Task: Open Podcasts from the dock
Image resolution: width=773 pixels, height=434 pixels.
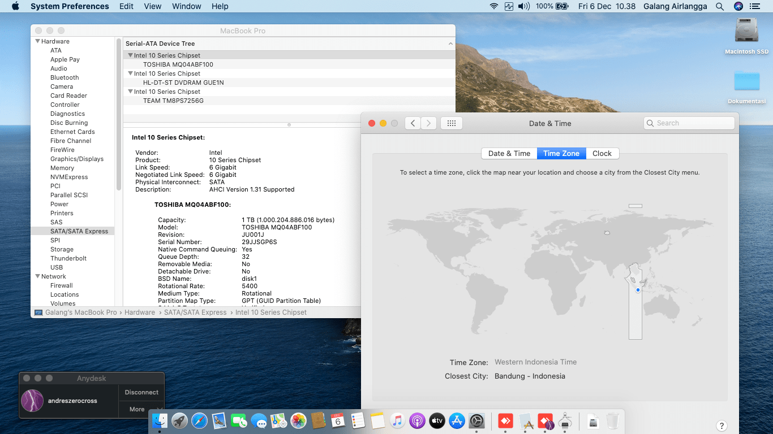Action: click(417, 420)
